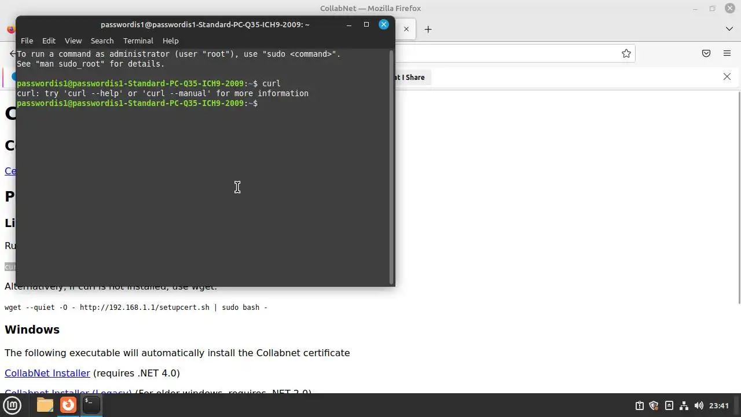
Task: Open the Search menu in terminal
Action: [102, 41]
